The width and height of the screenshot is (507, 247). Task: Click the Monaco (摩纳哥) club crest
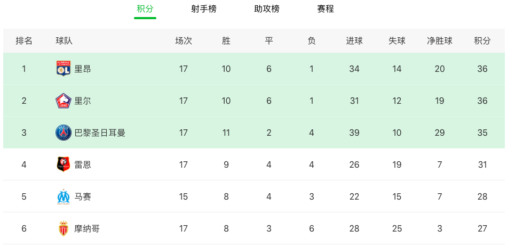(x=64, y=228)
